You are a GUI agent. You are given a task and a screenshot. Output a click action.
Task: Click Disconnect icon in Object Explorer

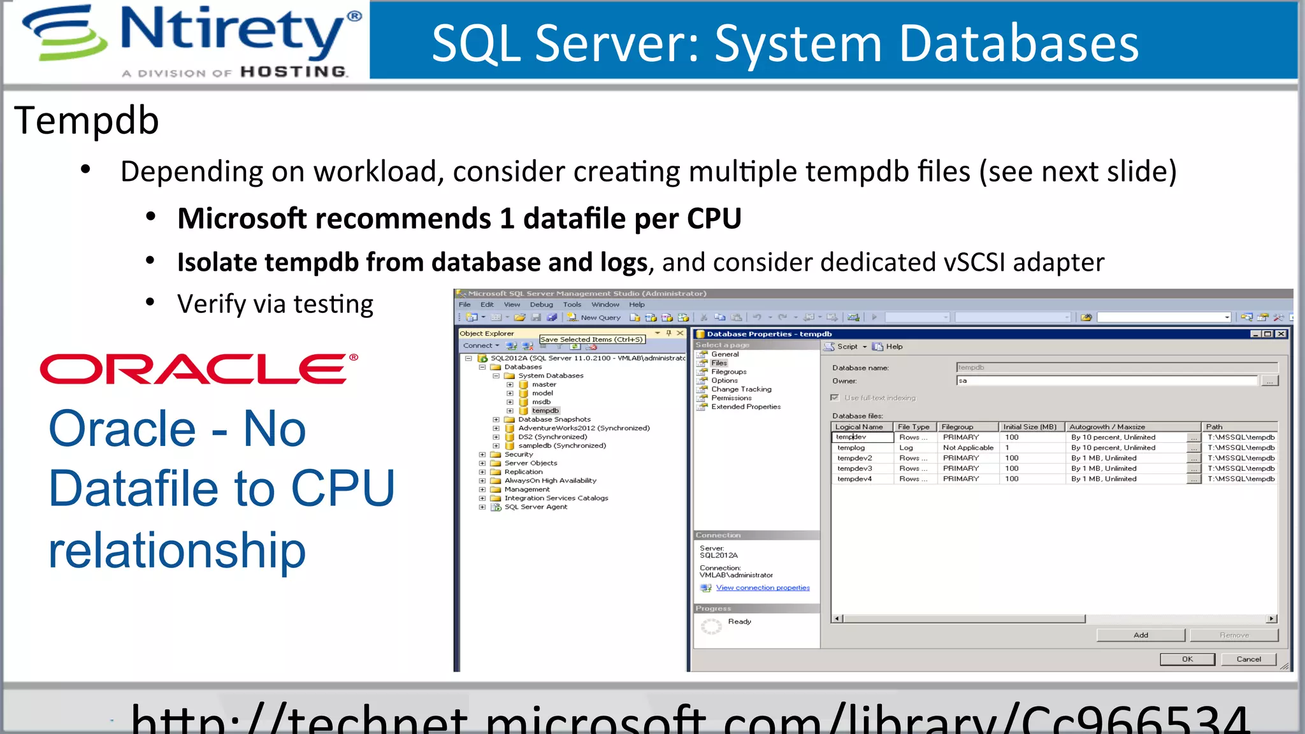[528, 346]
